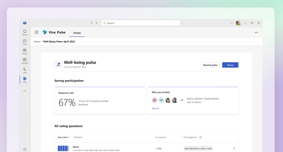The image size is (283, 152).
Task: Click the man invitee photo avatar
Action: point(175,100)
